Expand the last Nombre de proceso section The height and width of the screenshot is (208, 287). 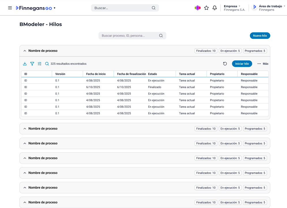tap(25, 202)
